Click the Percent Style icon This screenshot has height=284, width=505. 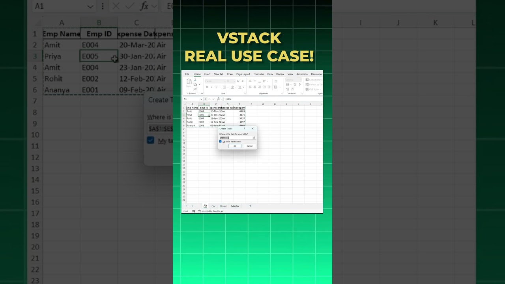coord(295,84)
